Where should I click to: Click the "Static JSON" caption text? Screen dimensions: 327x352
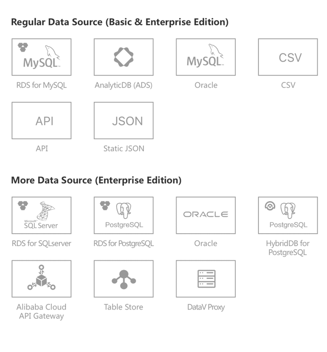coord(123,149)
